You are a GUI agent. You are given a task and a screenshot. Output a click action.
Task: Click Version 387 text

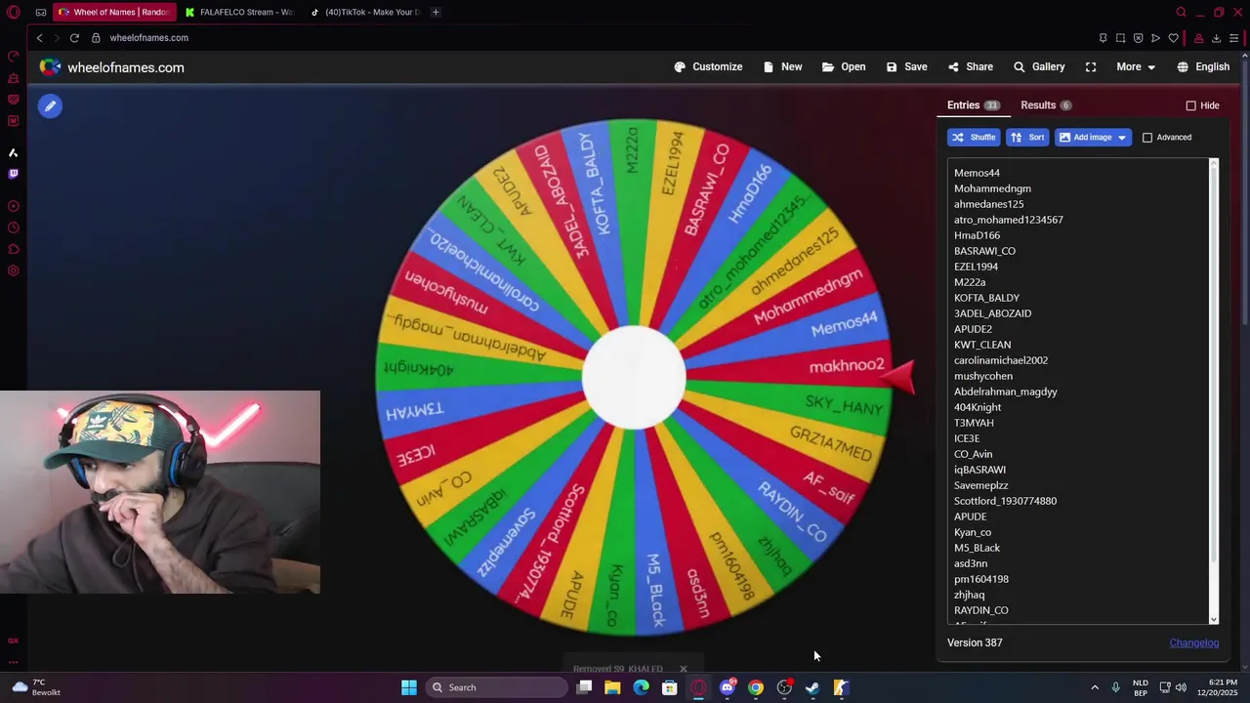click(975, 642)
